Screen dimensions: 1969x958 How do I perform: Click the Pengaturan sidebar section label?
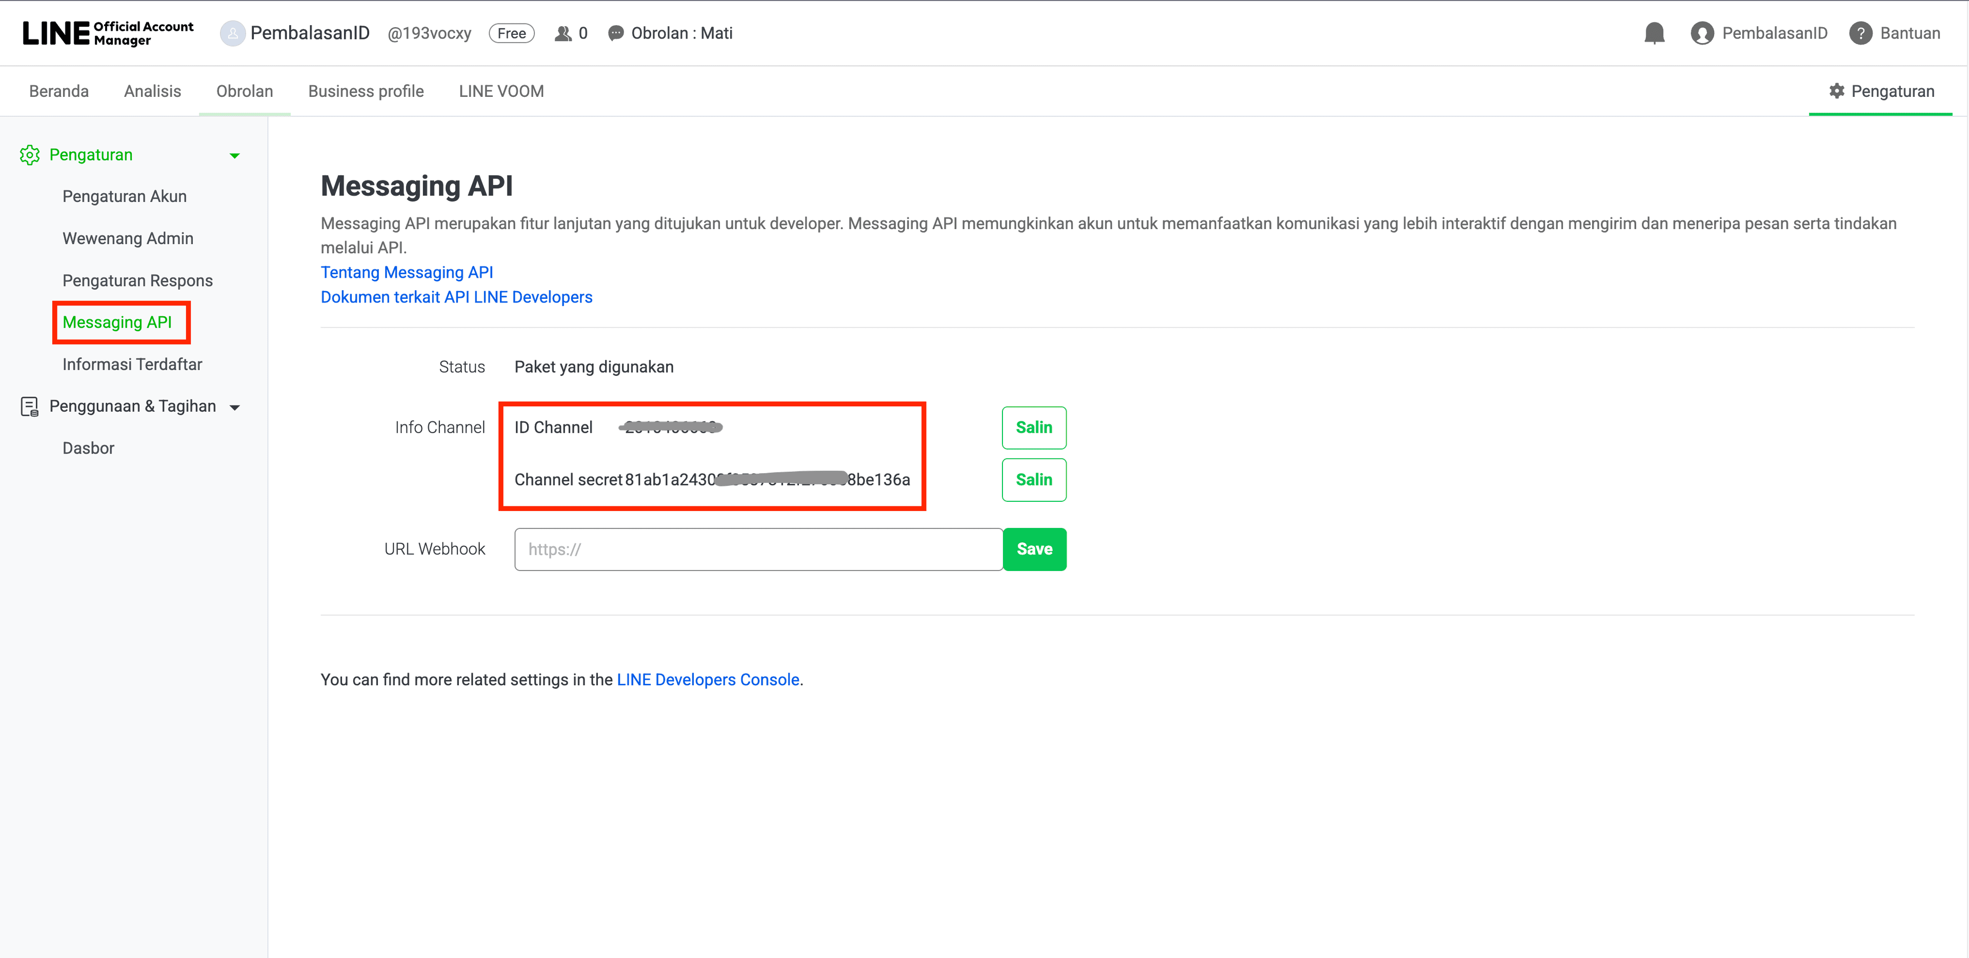pyautogui.click(x=91, y=155)
